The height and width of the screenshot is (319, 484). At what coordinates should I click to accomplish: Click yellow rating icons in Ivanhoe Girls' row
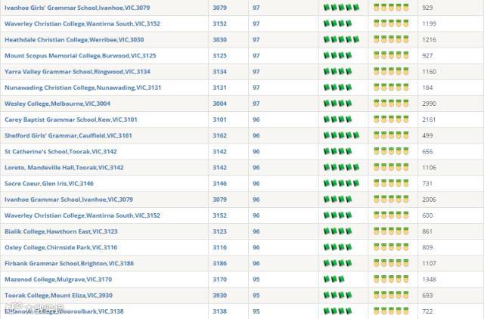(391, 8)
